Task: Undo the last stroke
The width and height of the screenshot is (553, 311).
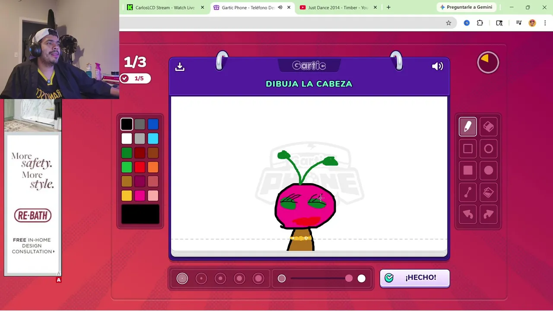Action: [x=467, y=215]
